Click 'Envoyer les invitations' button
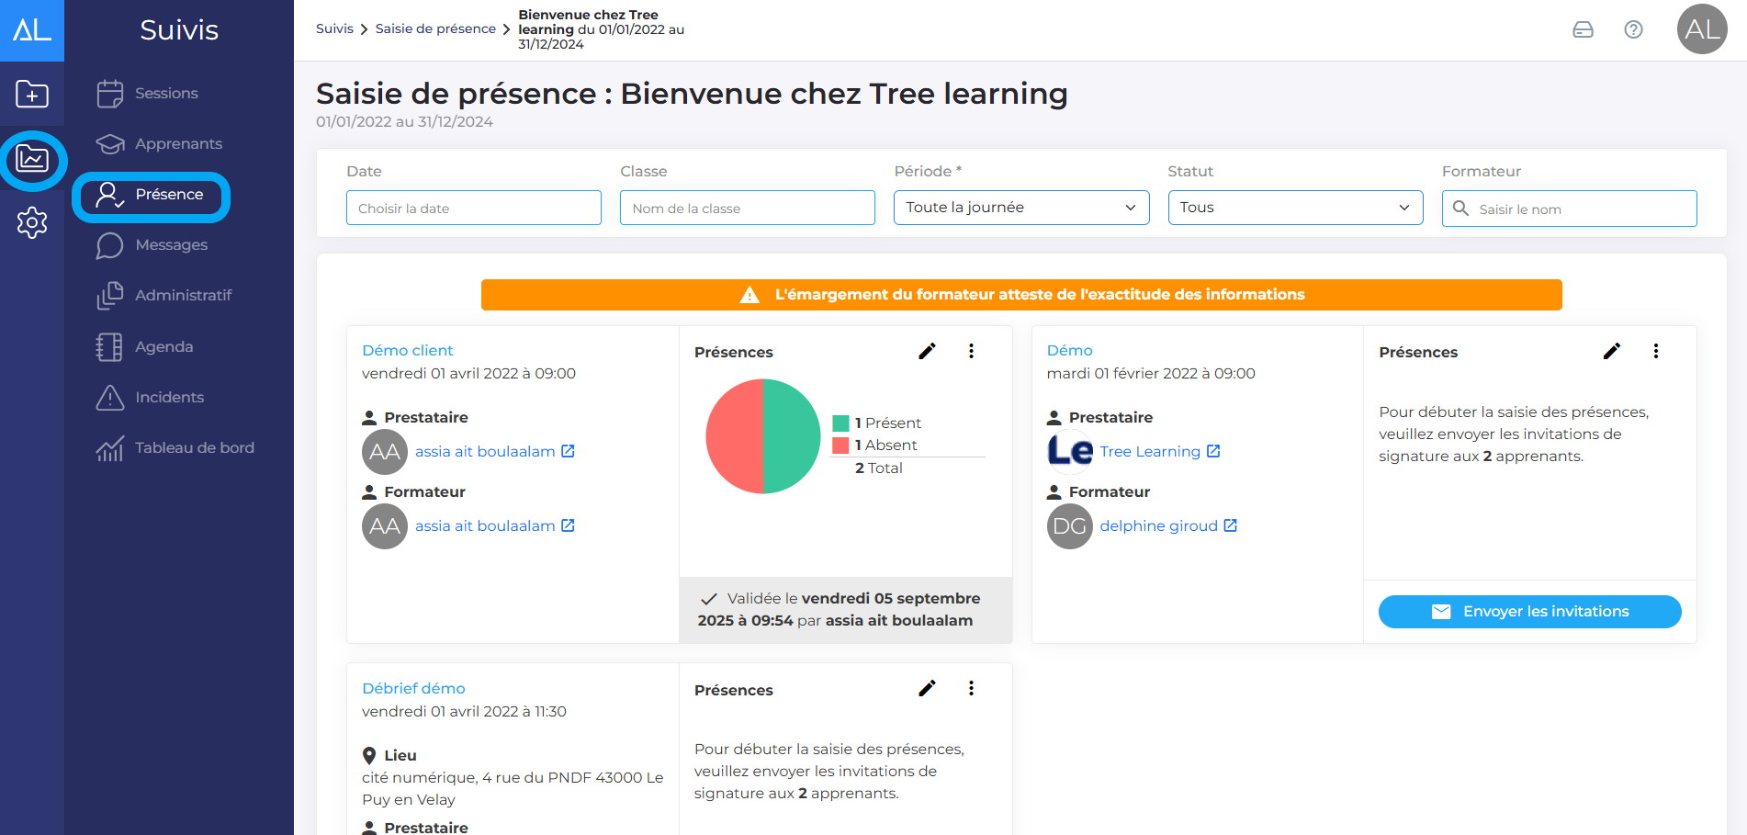Image resolution: width=1747 pixels, height=835 pixels. (x=1529, y=612)
